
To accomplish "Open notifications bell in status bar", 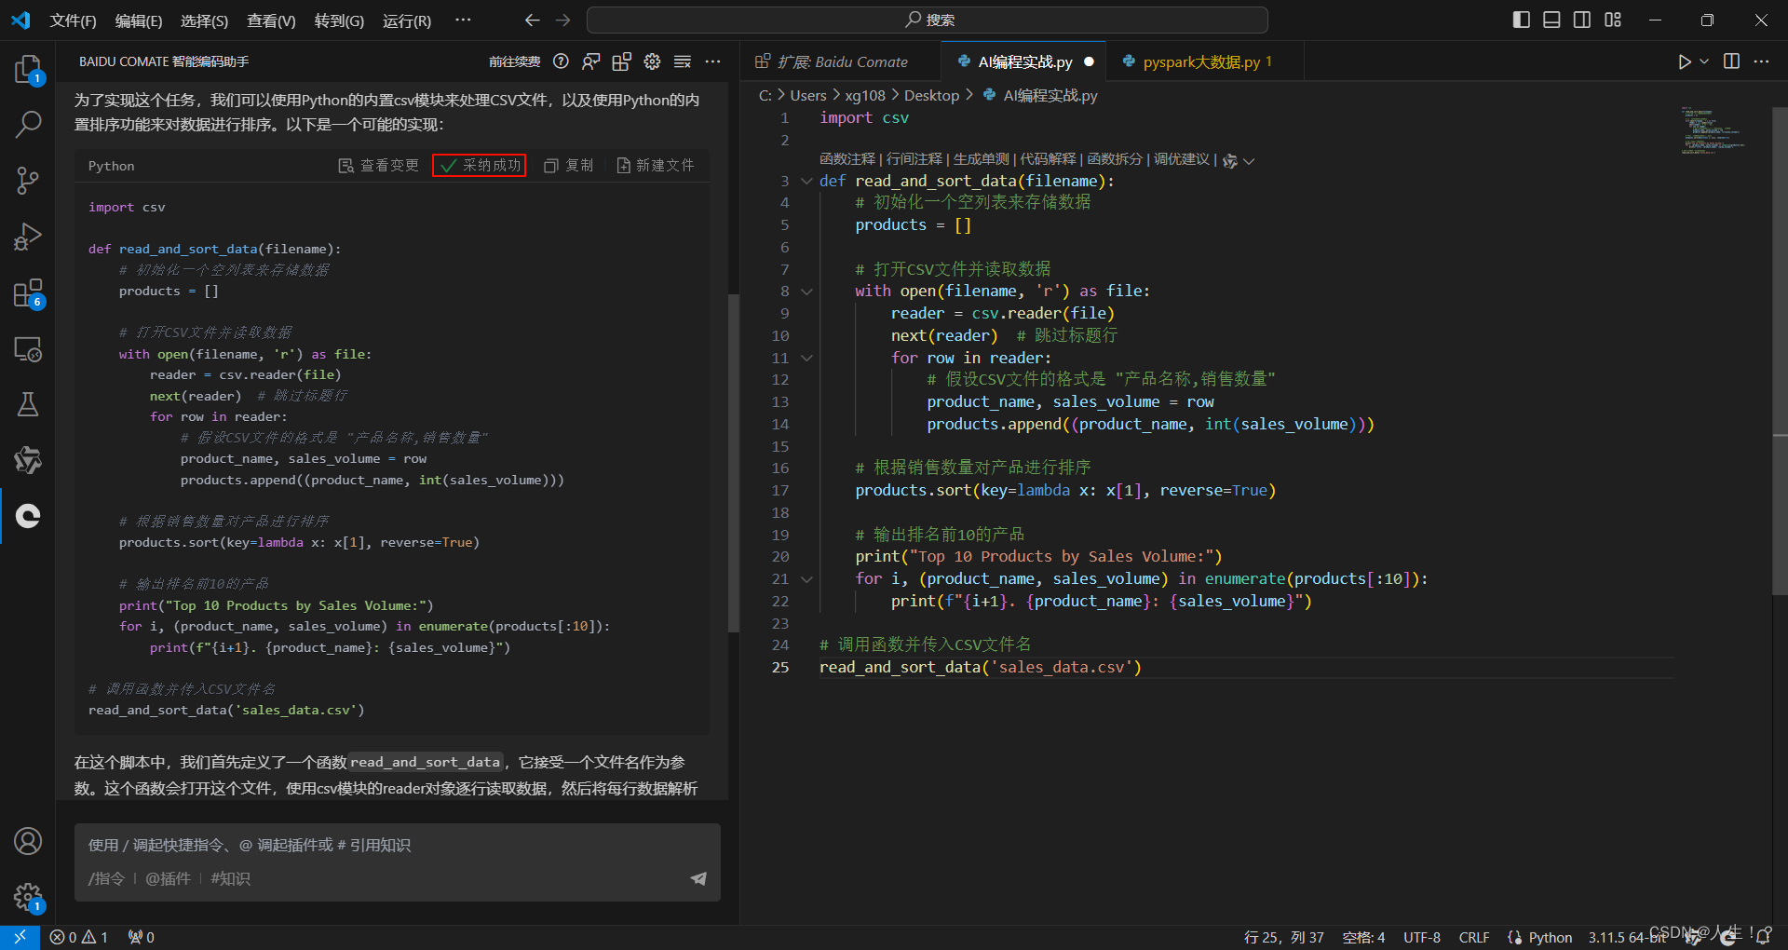I will click(x=1763, y=937).
